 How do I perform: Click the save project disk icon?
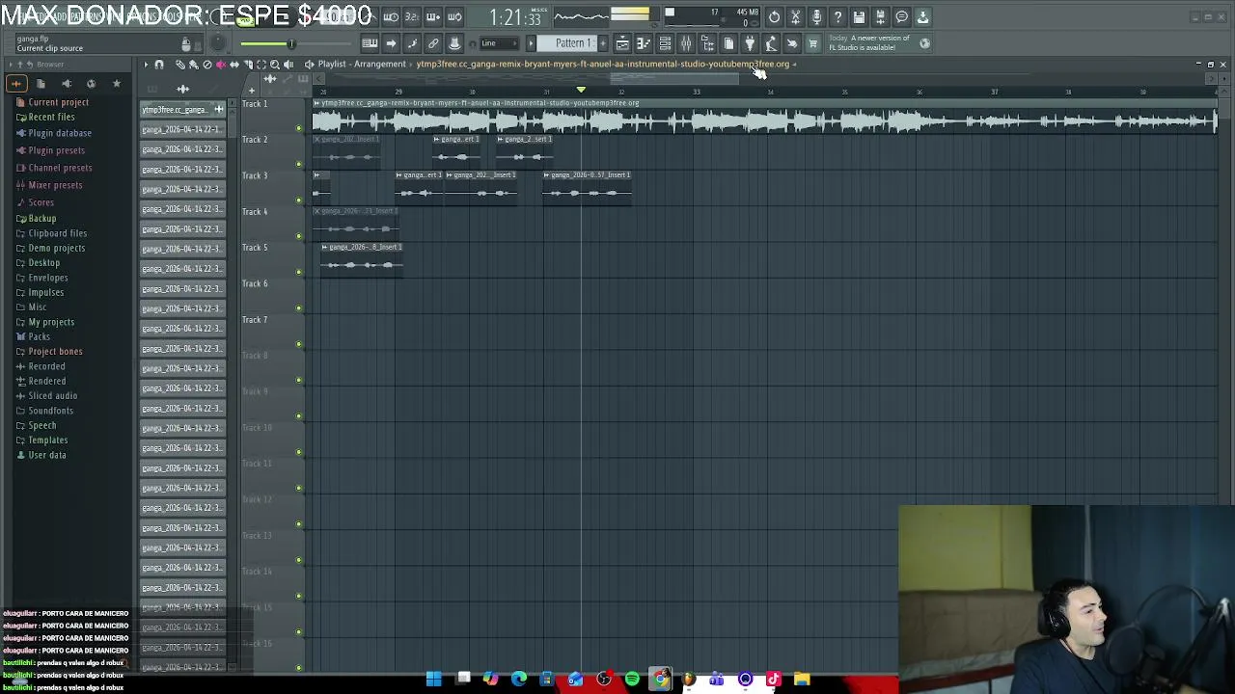click(x=859, y=16)
